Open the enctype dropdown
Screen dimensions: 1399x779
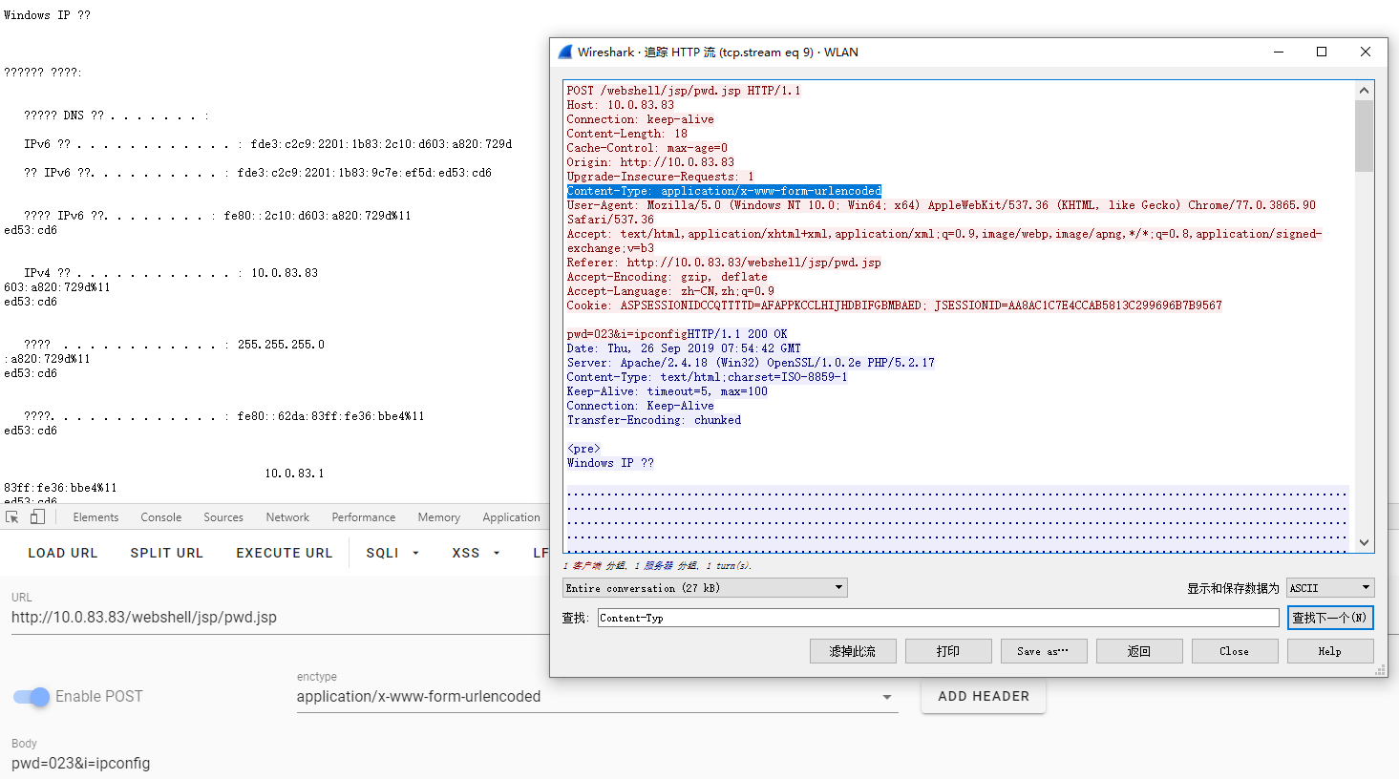coord(597,697)
